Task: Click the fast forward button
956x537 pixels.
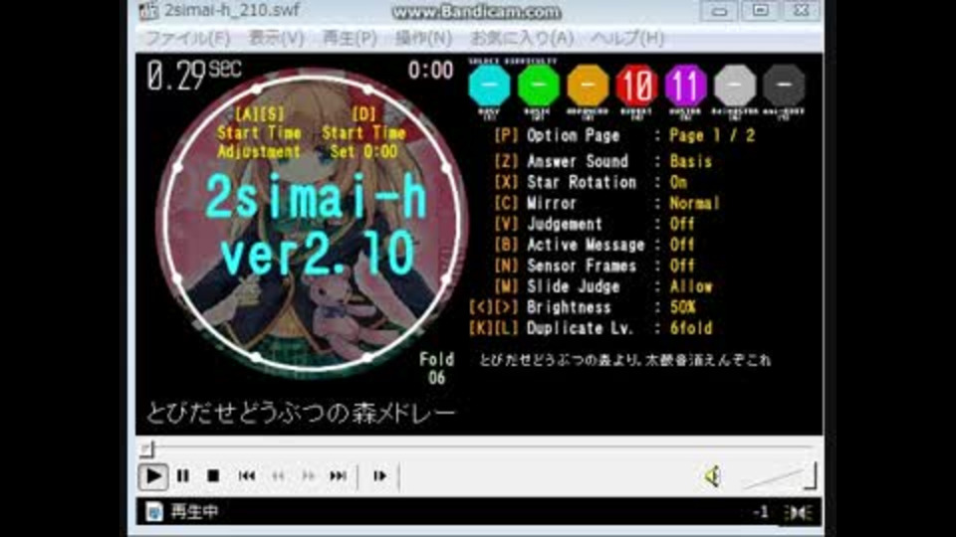Action: tap(309, 476)
